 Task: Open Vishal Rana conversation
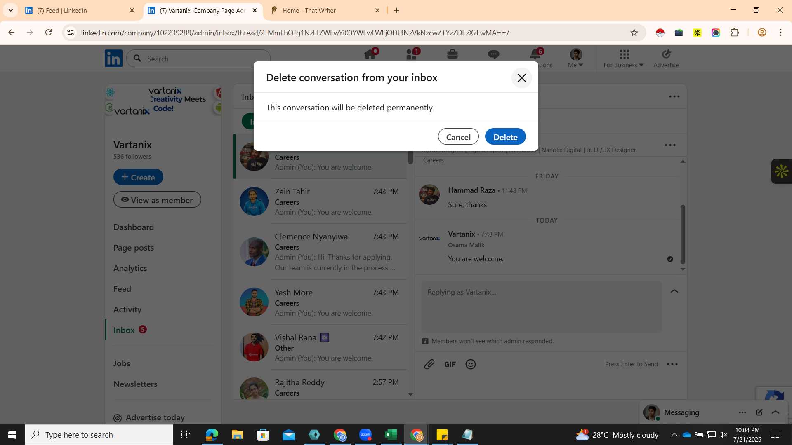pyautogui.click(x=321, y=347)
